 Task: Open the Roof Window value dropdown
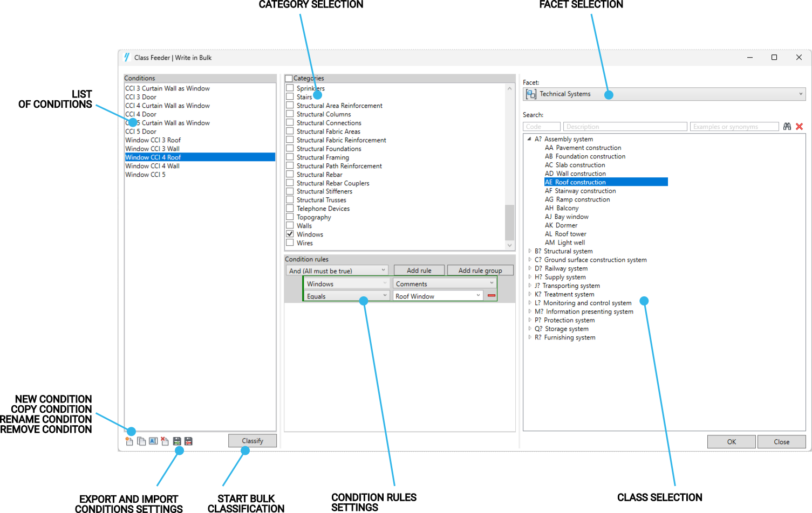click(438, 296)
